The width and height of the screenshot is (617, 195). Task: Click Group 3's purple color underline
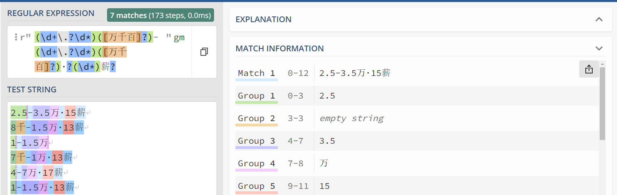click(x=256, y=147)
